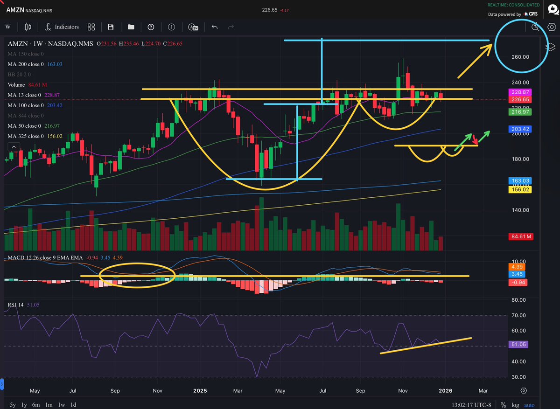Select the MA 844 close indicator label
This screenshot has height=409, width=560.
click(x=25, y=116)
